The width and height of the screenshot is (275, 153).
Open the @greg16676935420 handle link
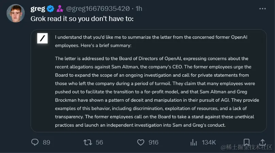tap(100, 8)
